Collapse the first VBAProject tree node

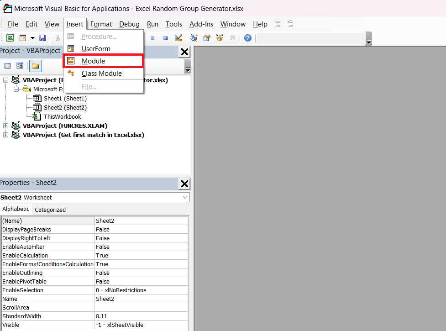tap(5, 80)
